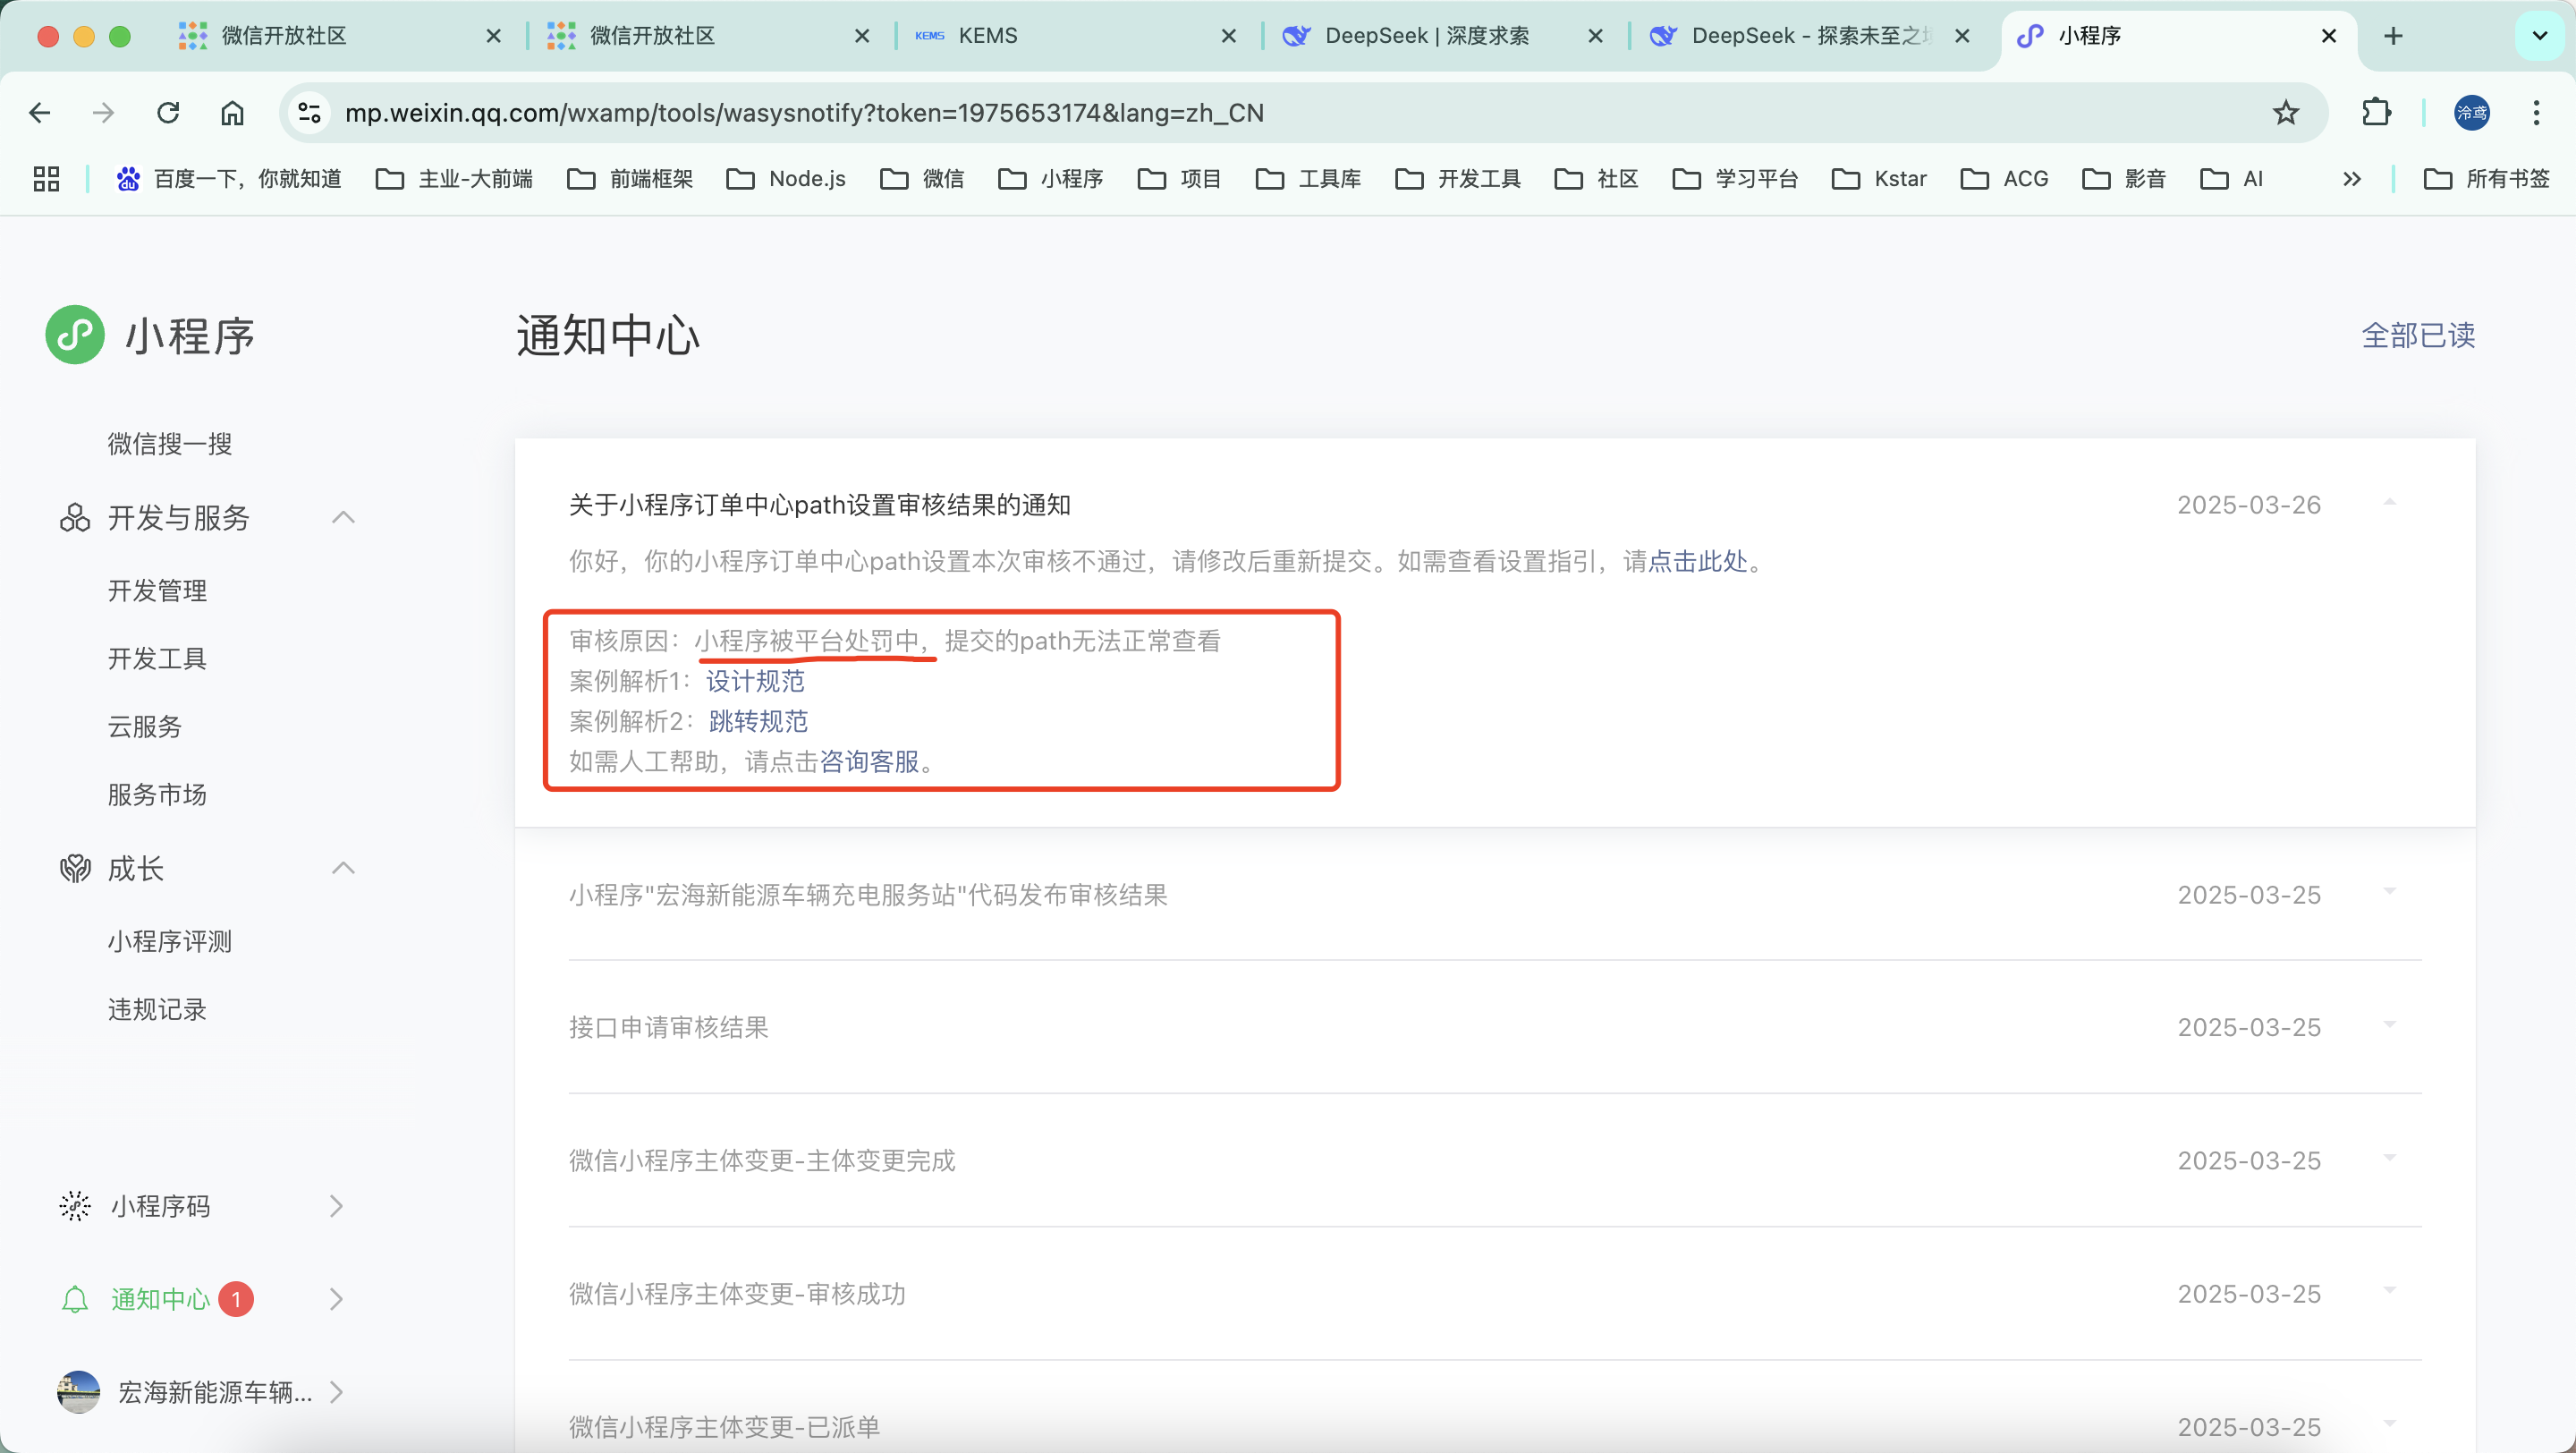Bookmark this page with star icon
The width and height of the screenshot is (2576, 1453).
2285,113
